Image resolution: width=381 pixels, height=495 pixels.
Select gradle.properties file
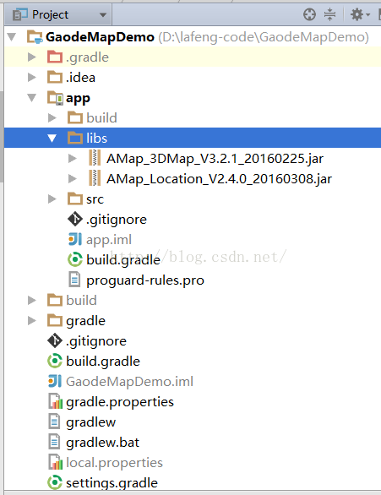coord(120,402)
